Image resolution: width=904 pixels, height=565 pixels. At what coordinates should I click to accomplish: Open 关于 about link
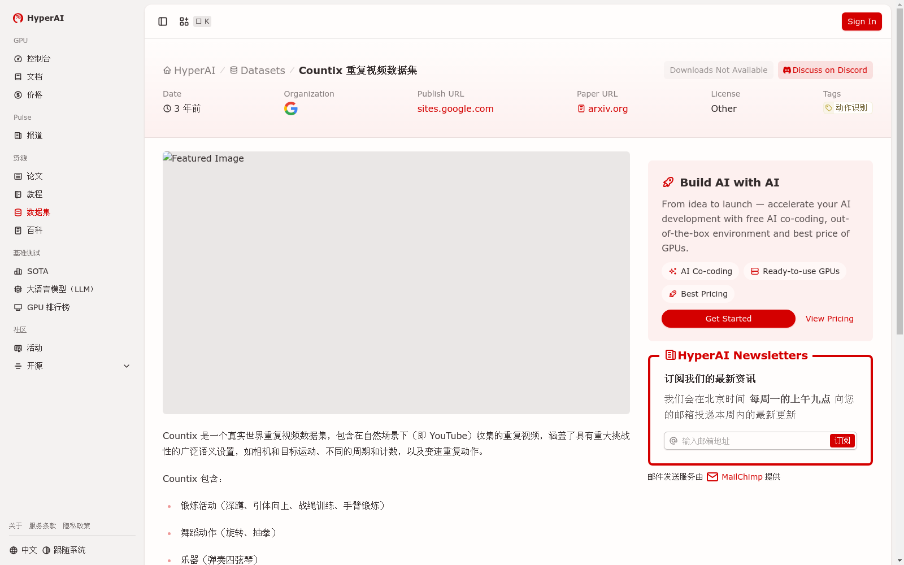coord(15,526)
